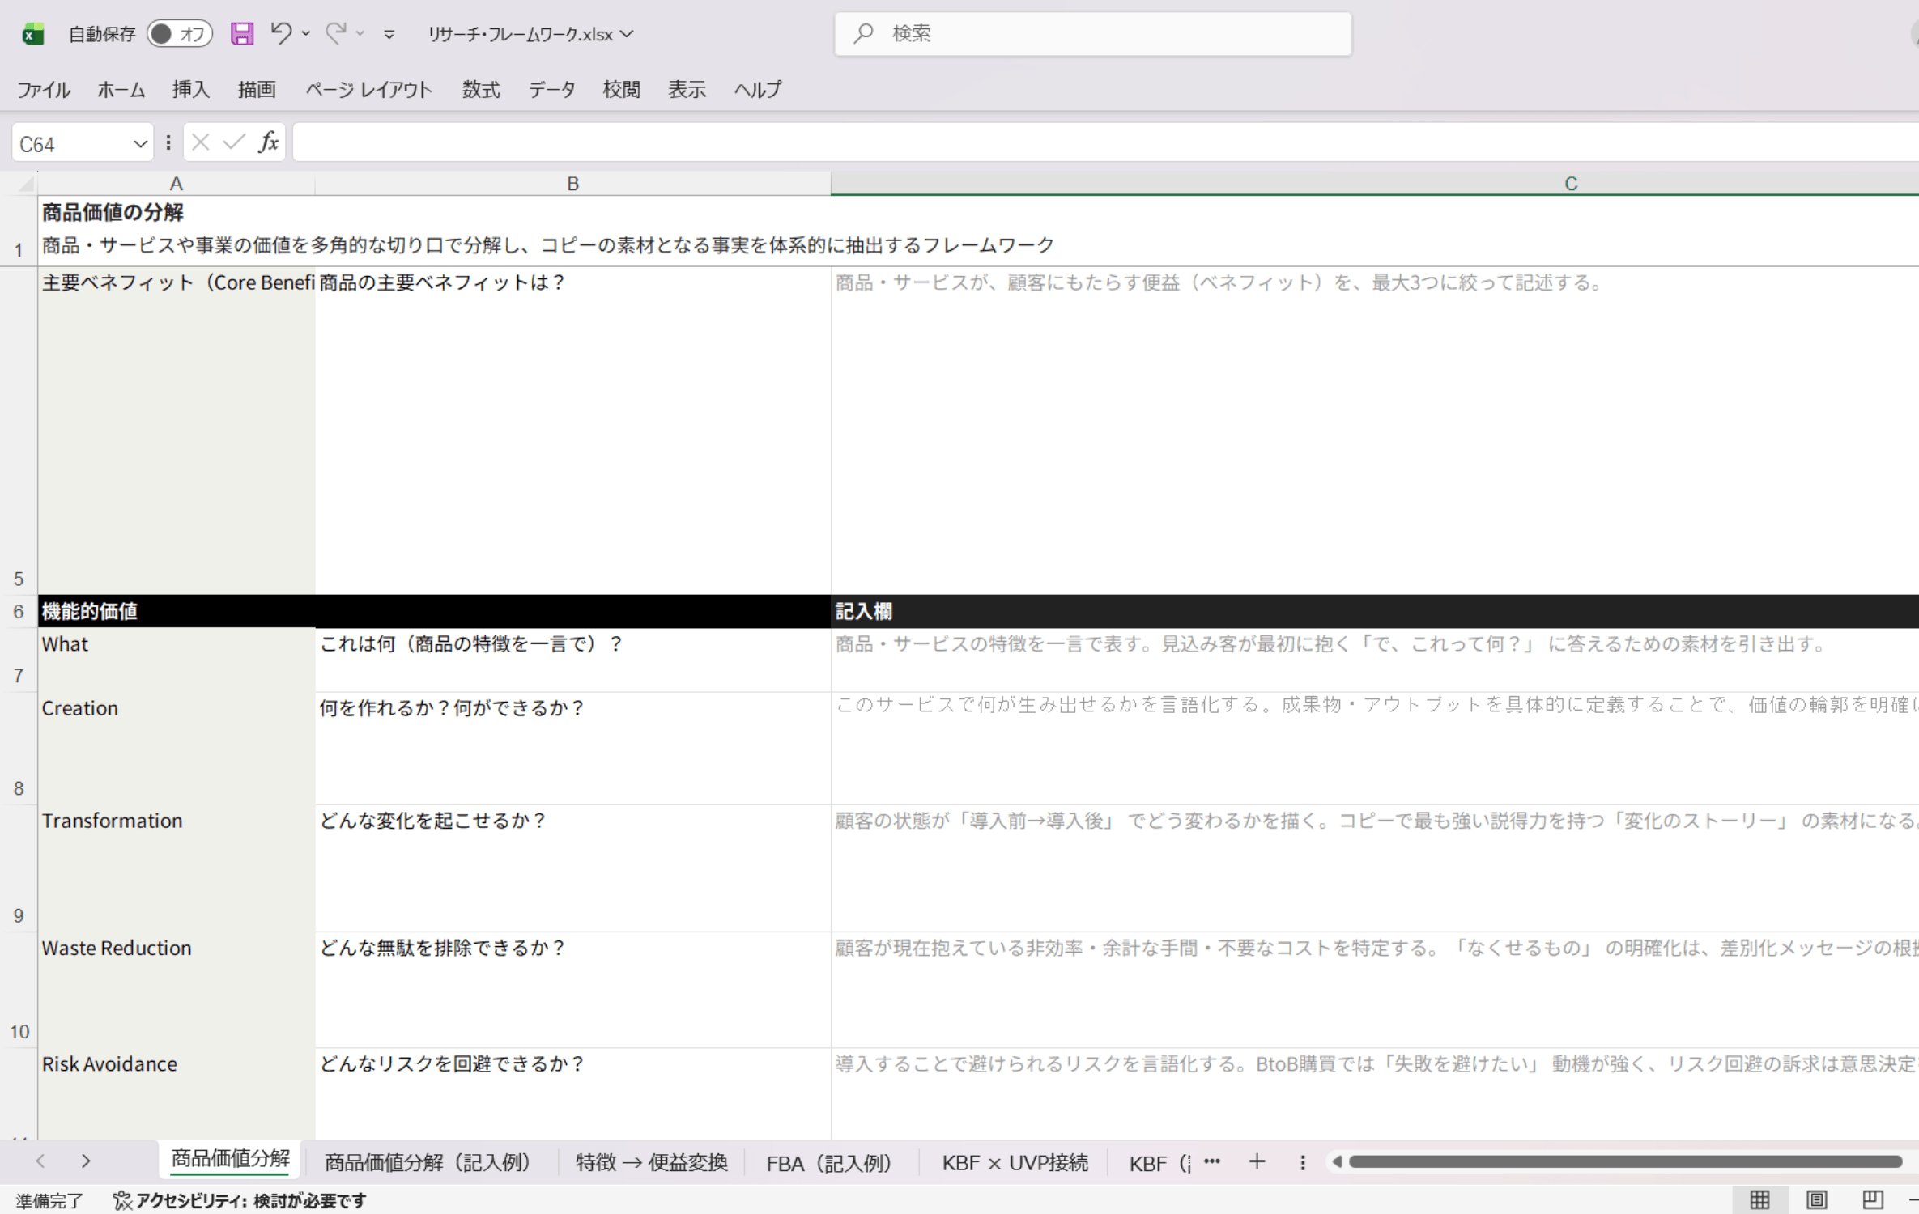Click the more sheets ellipsis button
The width and height of the screenshot is (1919, 1214).
click(1212, 1161)
